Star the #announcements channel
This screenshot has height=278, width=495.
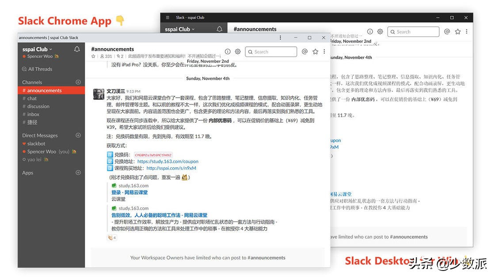pyautogui.click(x=93, y=56)
